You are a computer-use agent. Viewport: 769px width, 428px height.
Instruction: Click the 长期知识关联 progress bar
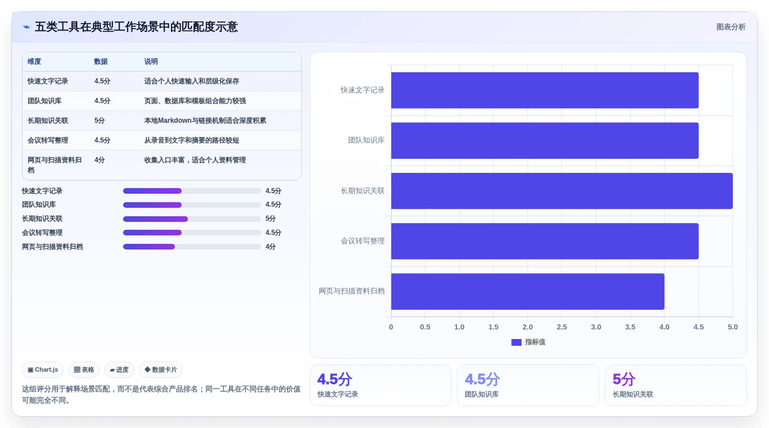point(192,219)
